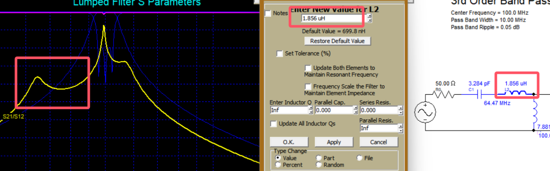Cancel the L2 value dialog
This screenshot has width=550, height=171.
pos(378,142)
